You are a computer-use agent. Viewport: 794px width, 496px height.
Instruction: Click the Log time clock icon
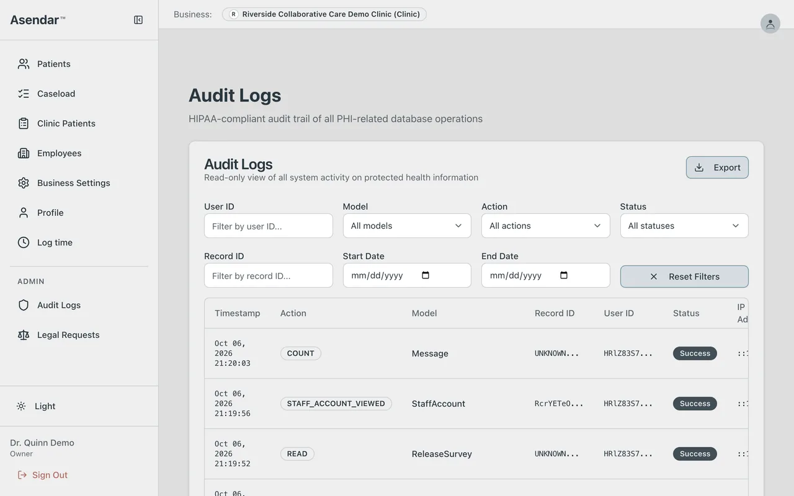(x=24, y=242)
